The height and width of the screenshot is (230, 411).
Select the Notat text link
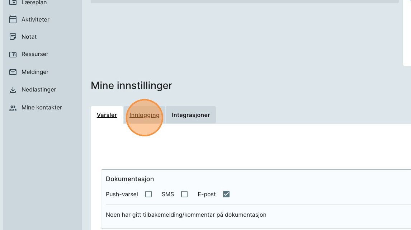tap(29, 37)
